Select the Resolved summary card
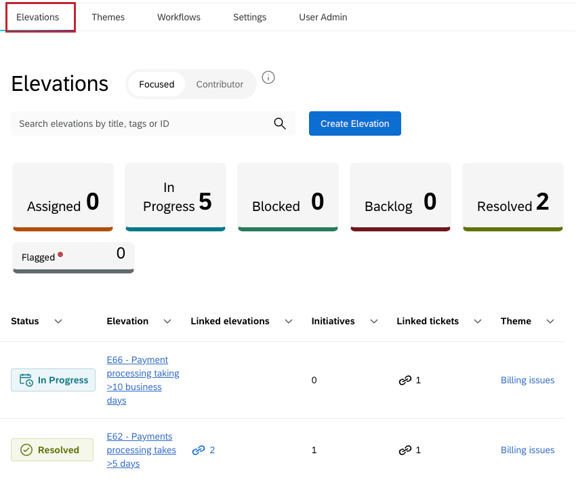576x479 pixels. pos(512,197)
